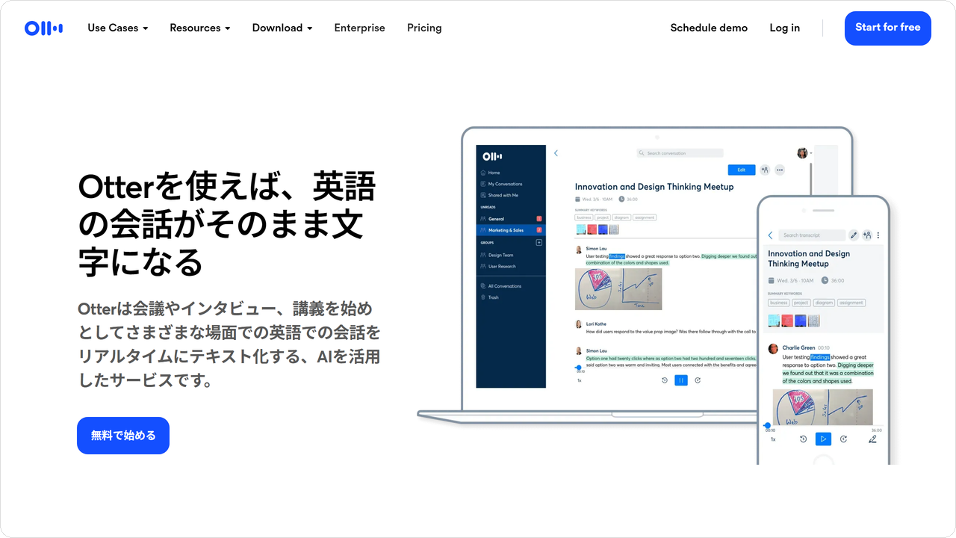Click the back arrow in phone mockup

(770, 235)
